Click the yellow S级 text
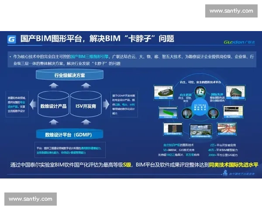 click(127, 165)
